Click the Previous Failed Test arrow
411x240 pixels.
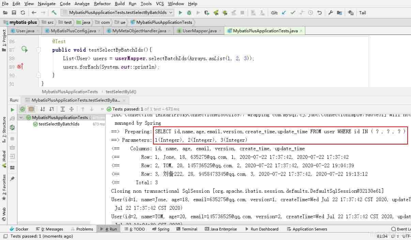pos(83,109)
